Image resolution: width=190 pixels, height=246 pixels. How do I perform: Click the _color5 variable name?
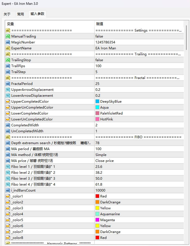coord(17,220)
